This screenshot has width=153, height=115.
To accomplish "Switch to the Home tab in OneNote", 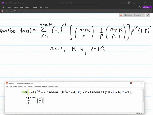I will click(x=10, y=7).
